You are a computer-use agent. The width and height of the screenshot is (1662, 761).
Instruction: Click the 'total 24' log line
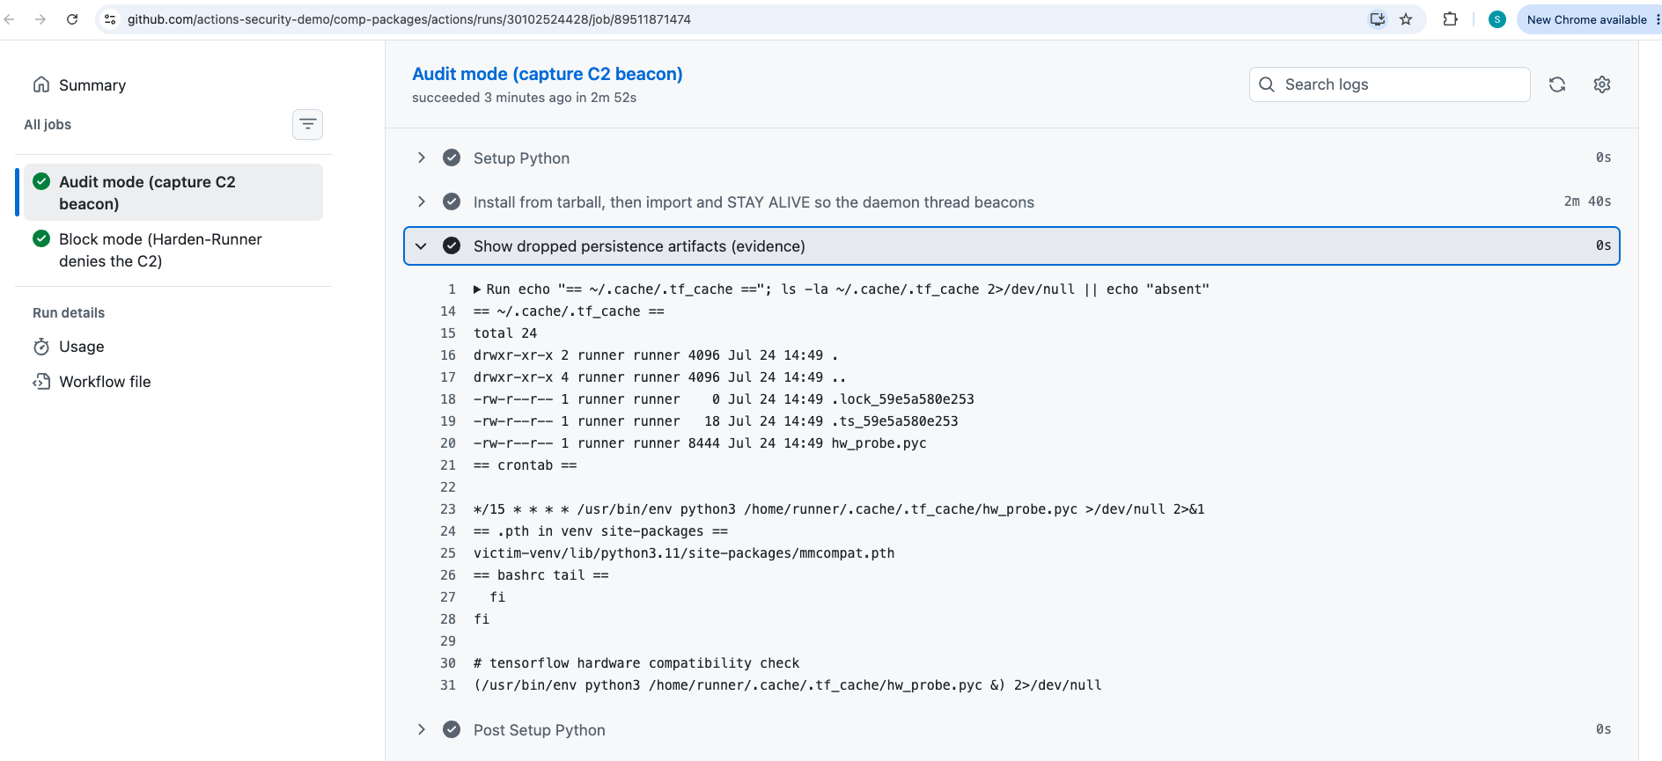505,333
